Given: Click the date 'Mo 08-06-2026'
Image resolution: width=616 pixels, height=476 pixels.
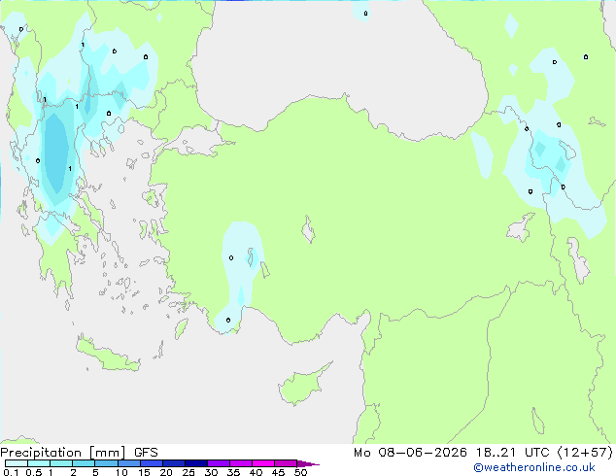Looking at the screenshot, I should [410, 453].
